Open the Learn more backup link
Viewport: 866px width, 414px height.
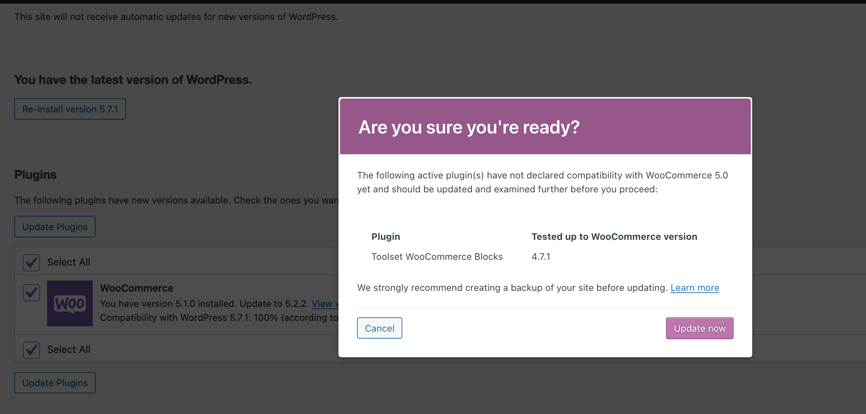(694, 288)
